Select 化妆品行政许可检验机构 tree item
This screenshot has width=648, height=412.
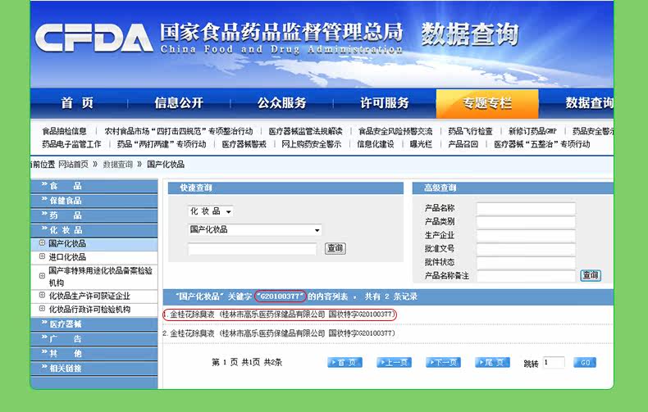pyautogui.click(x=89, y=310)
